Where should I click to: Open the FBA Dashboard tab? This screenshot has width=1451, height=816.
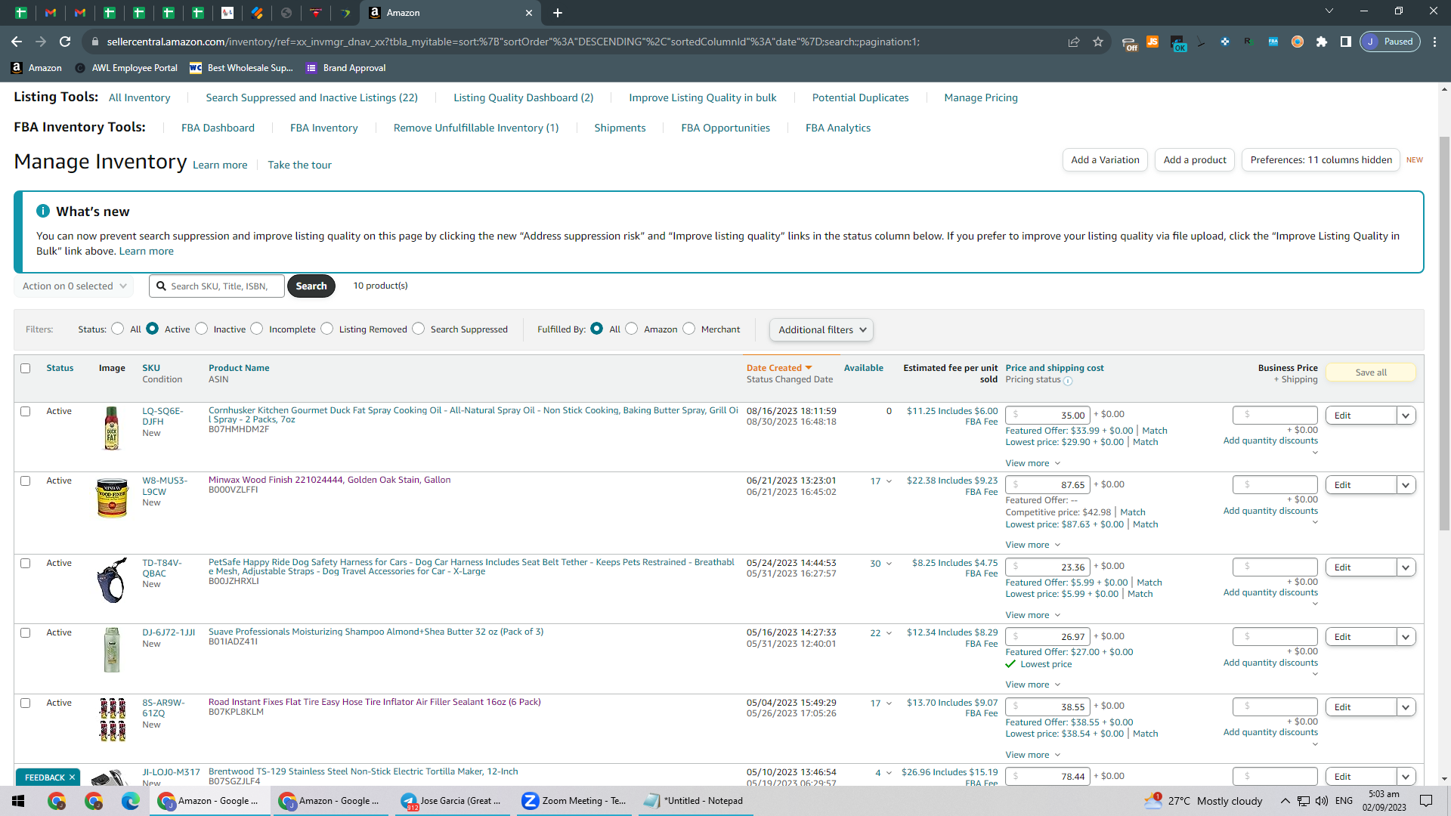point(218,128)
